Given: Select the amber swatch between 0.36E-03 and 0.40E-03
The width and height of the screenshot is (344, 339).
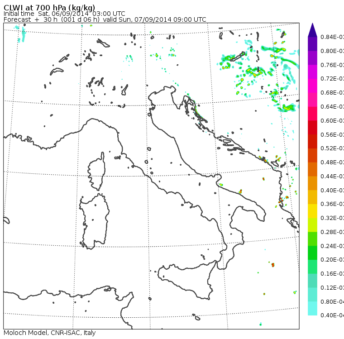Looking at the screenshot, I should (312, 197).
